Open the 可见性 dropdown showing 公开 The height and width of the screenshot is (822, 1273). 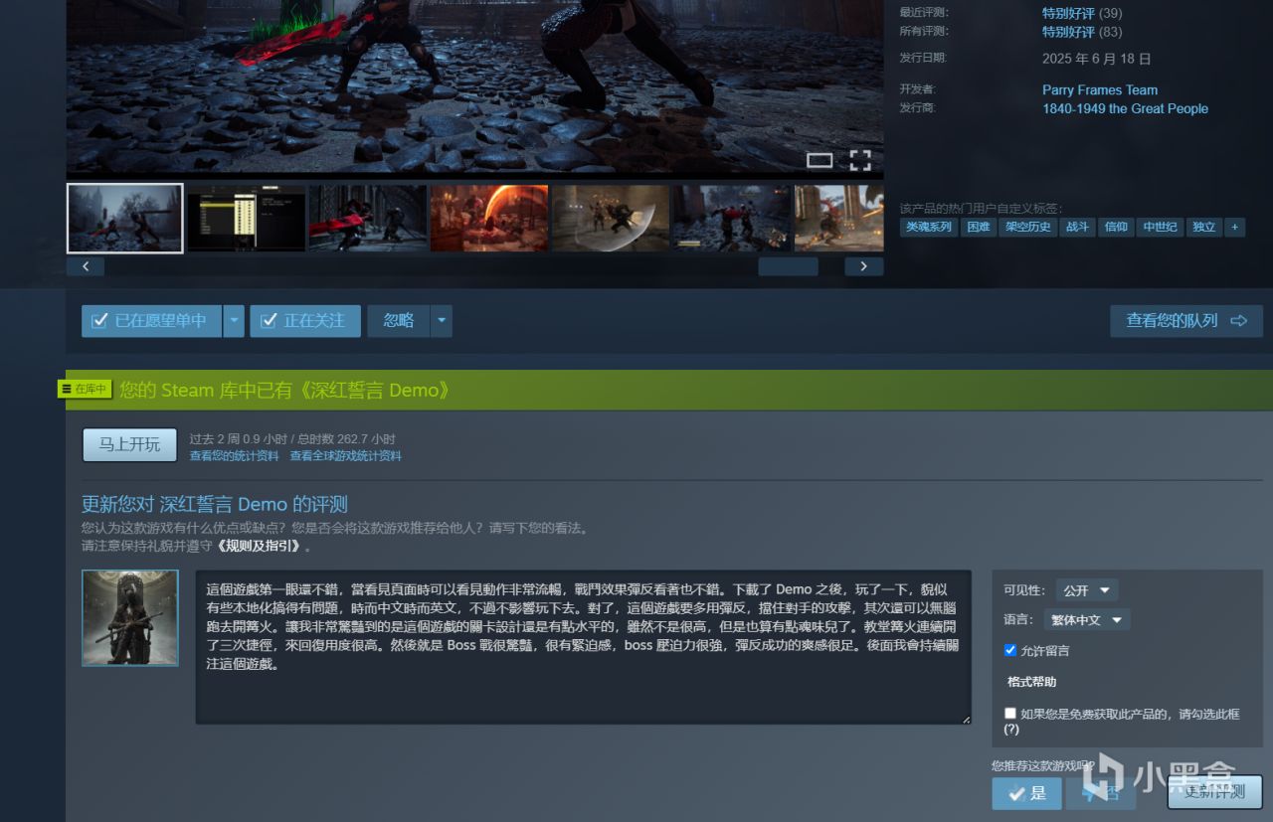tap(1086, 590)
